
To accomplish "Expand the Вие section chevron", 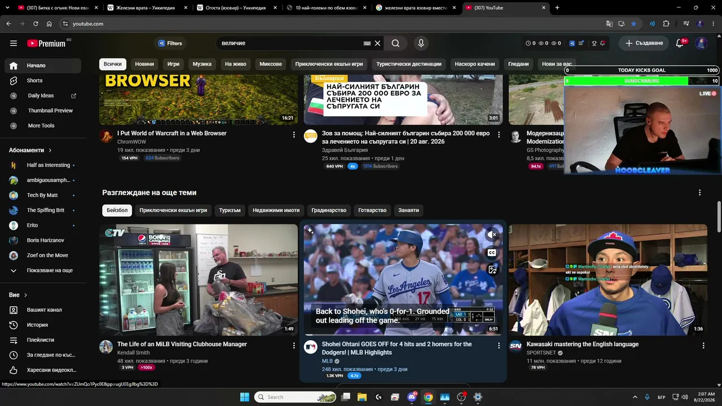I will click(x=25, y=295).
